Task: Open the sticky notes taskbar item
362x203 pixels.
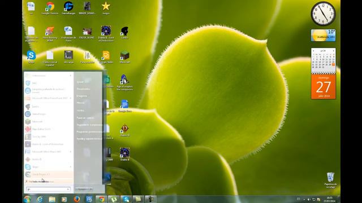Action: pos(138,199)
